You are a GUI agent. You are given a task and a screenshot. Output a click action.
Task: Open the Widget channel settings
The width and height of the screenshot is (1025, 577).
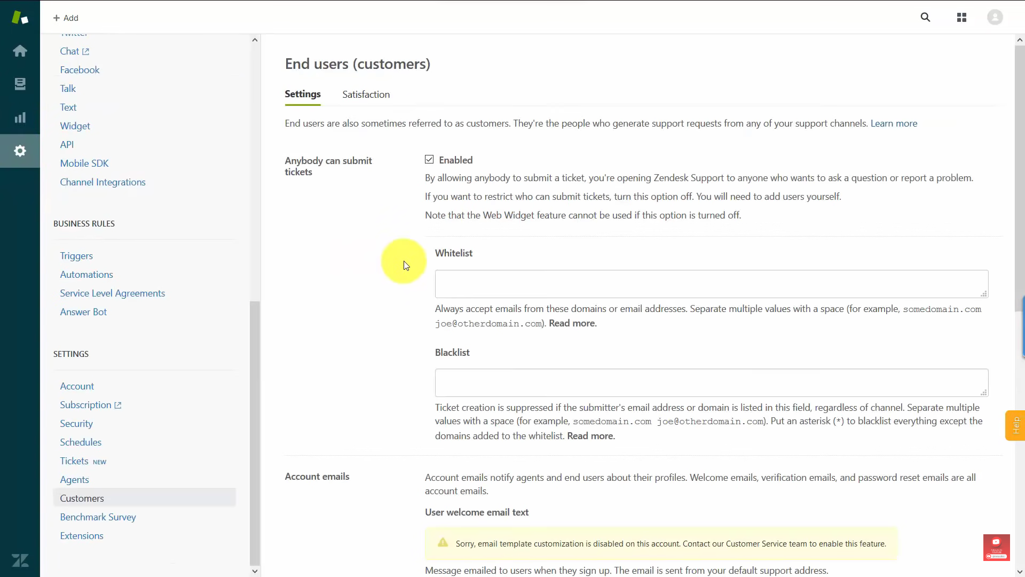(75, 126)
